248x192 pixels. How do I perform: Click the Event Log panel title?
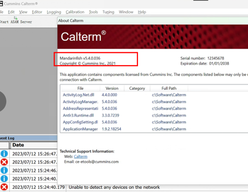click(x=7, y=138)
